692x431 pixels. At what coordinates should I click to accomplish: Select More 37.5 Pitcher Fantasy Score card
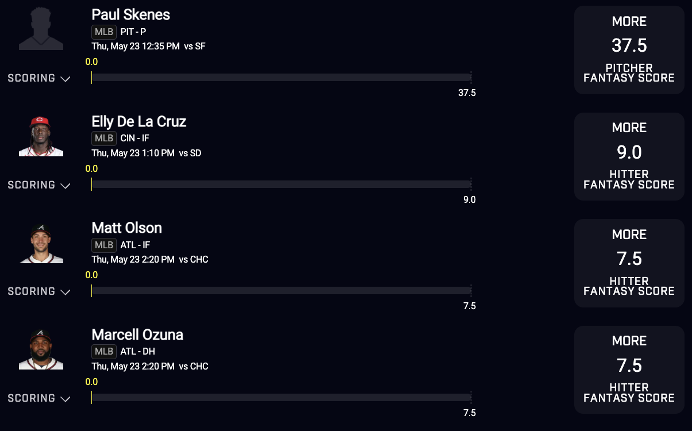click(629, 50)
